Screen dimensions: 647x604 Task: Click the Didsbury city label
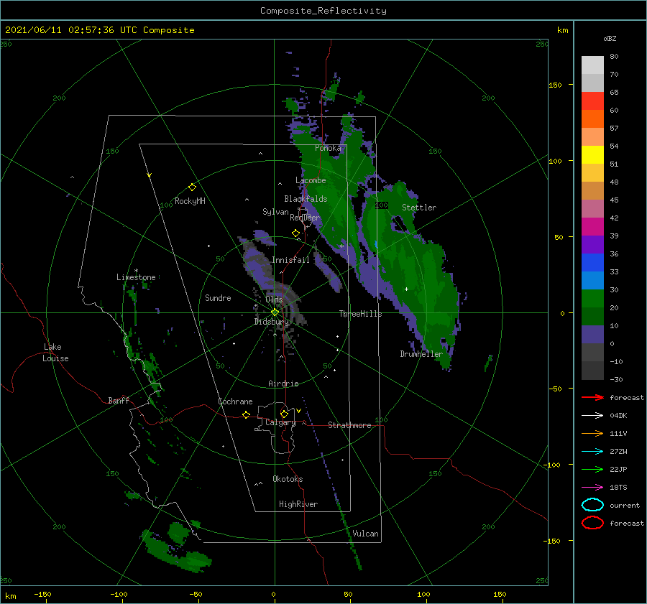(x=272, y=322)
